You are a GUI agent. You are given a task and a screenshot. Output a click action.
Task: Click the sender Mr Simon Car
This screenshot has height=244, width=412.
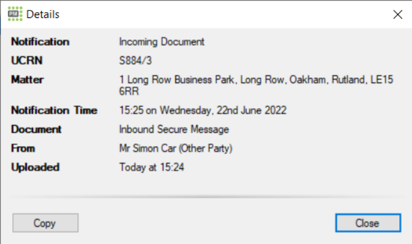176,149
